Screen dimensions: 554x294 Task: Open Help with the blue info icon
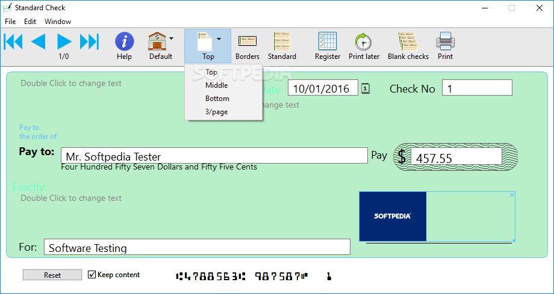click(125, 41)
